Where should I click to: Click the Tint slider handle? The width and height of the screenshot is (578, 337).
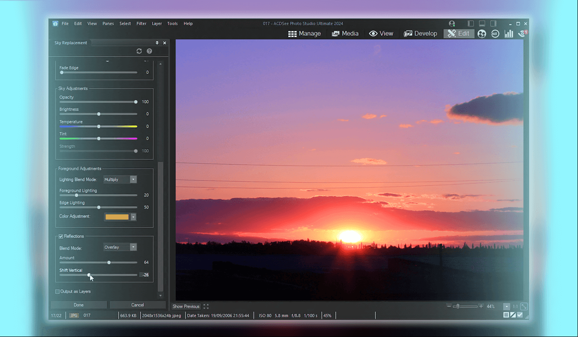[x=99, y=139]
